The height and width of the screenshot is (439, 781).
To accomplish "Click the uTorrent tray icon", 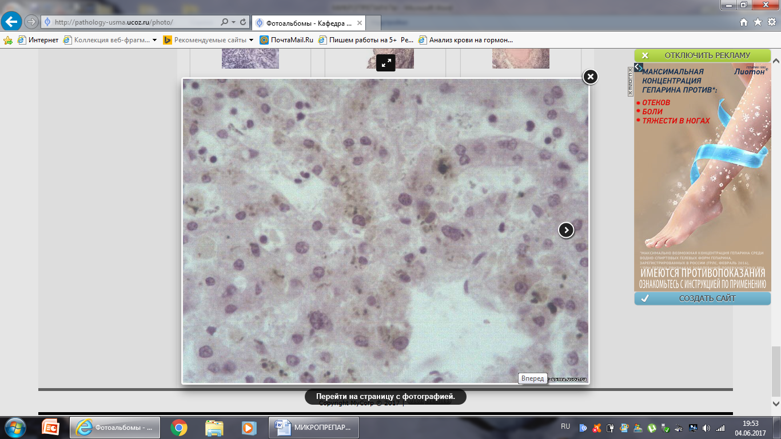I will (651, 428).
